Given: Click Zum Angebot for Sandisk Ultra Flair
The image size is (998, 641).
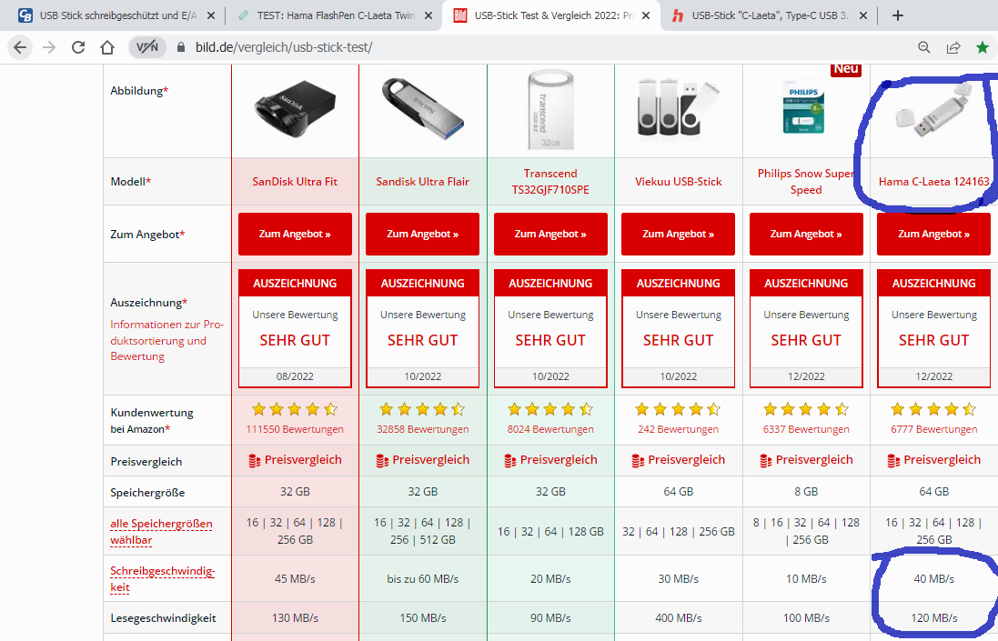Looking at the screenshot, I should (x=423, y=234).
